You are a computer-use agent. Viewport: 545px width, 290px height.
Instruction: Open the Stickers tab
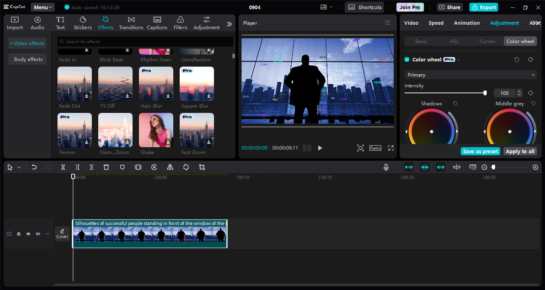coord(83,23)
